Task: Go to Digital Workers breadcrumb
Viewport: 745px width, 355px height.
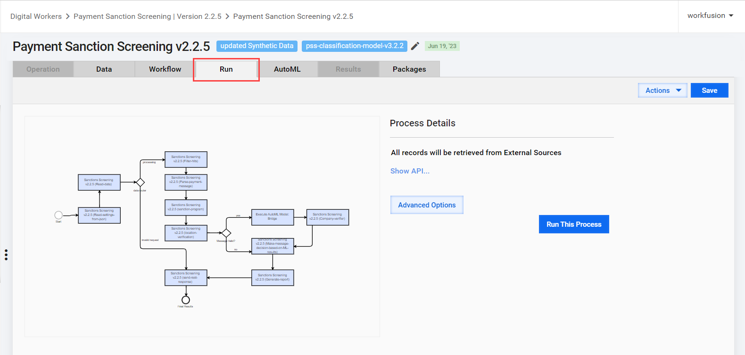Action: pyautogui.click(x=36, y=17)
